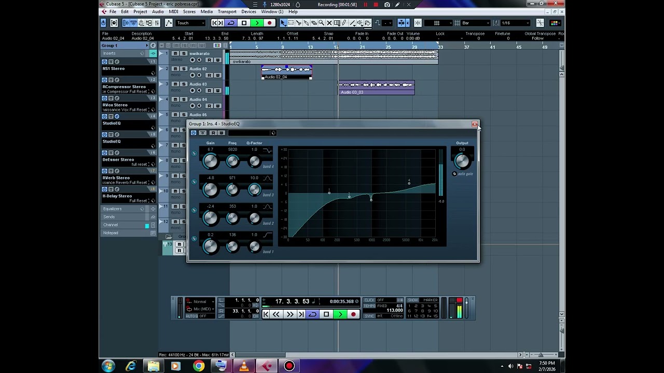Toggle StudioEQ band 1 on/off

[194, 239]
